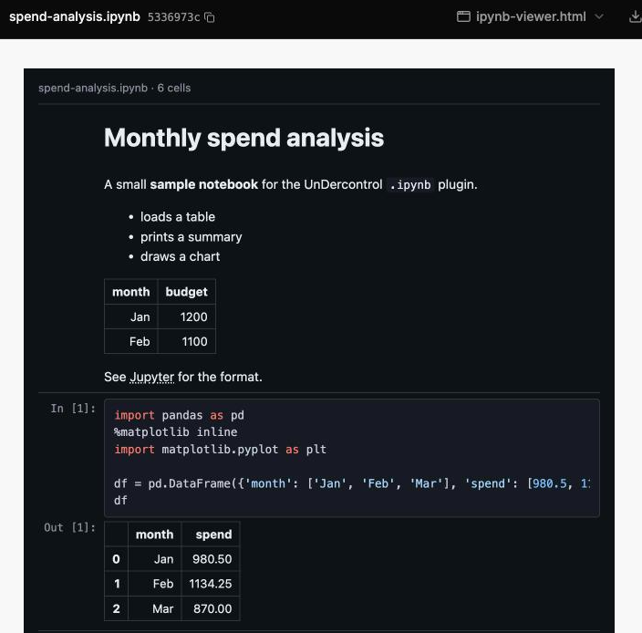This screenshot has height=633, width=642.
Task: Click the budget cell '1100'
Action: click(187, 341)
